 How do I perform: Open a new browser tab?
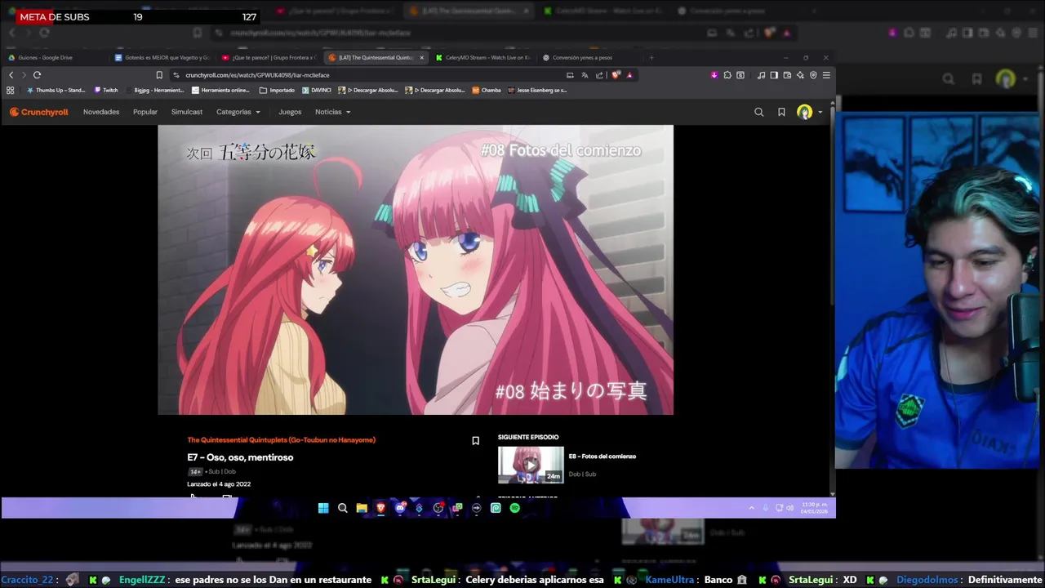pos(651,58)
